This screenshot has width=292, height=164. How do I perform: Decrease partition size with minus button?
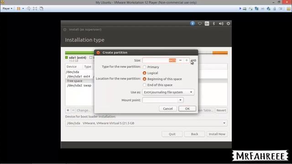(x=180, y=60)
